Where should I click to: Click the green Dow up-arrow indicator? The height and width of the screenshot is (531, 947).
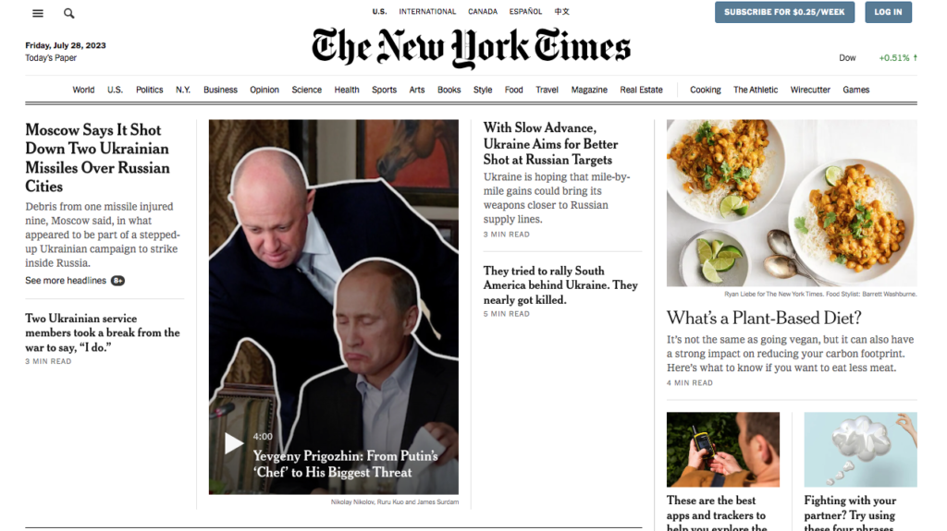(915, 58)
